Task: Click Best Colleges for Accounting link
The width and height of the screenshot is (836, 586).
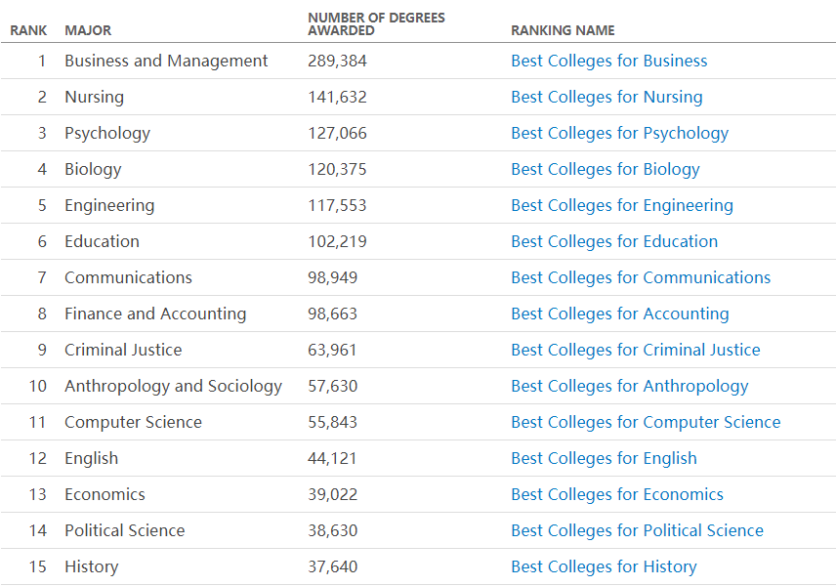Action: [619, 314]
